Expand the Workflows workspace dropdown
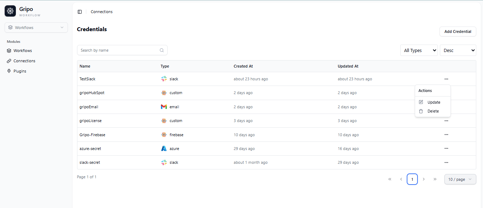483x208 pixels. 36,28
